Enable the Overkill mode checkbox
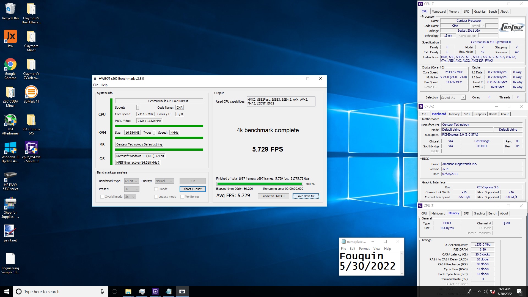Viewport: 528px width, 297px height. click(x=102, y=197)
